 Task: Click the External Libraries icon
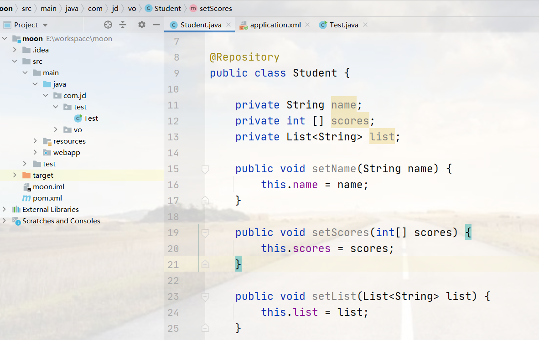(x=16, y=209)
